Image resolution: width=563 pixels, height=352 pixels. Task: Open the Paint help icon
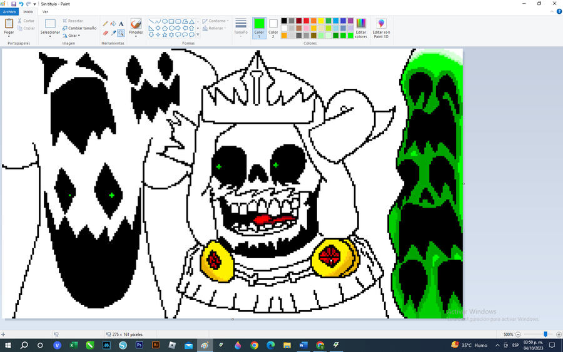pos(559,11)
